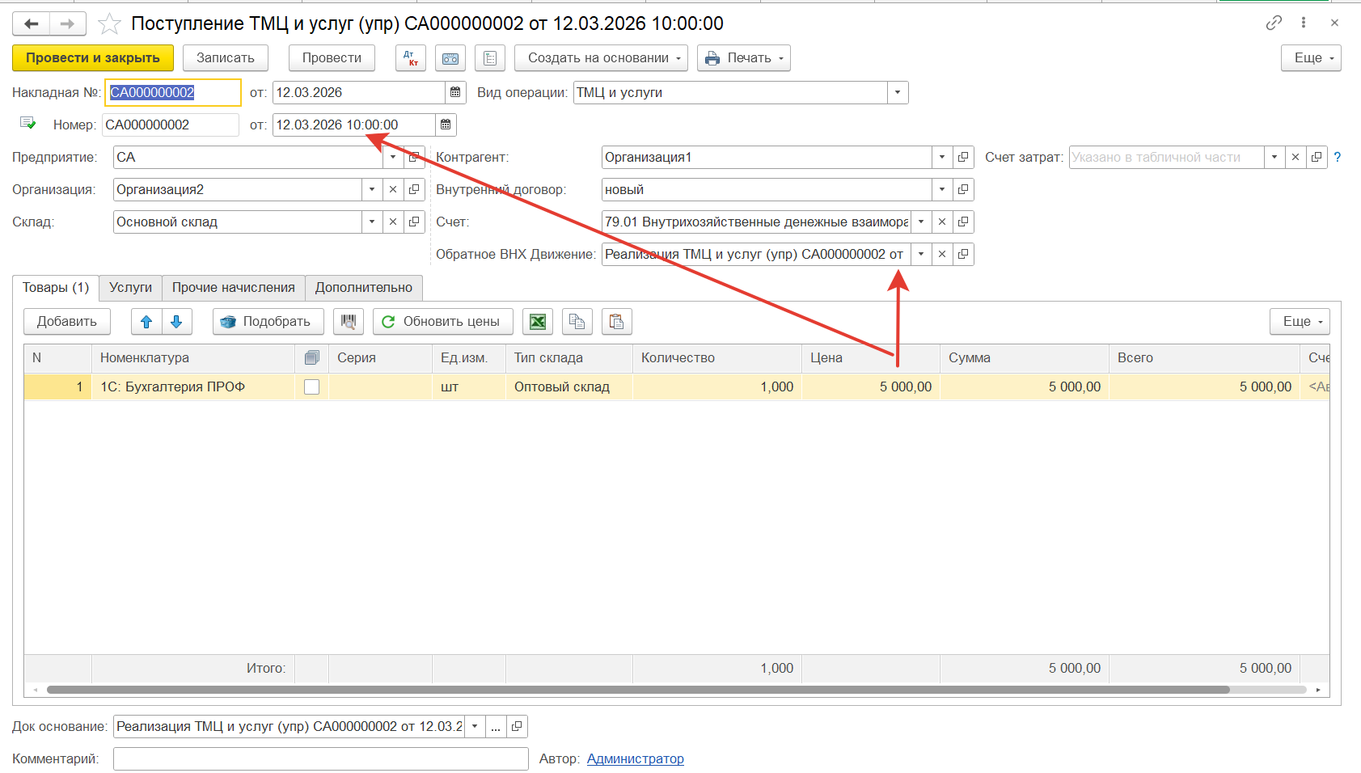
Task: Move table row up with blue arrow
Action: [146, 322]
